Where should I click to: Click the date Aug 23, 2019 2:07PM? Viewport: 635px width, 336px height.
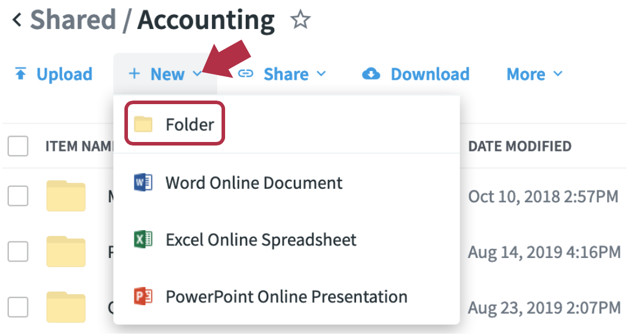(544, 308)
